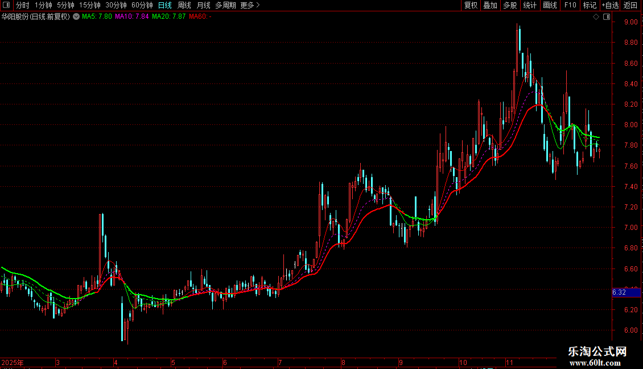This screenshot has height=369, width=643.
Task: Click month 10 on the time axis
Action: [x=463, y=362]
